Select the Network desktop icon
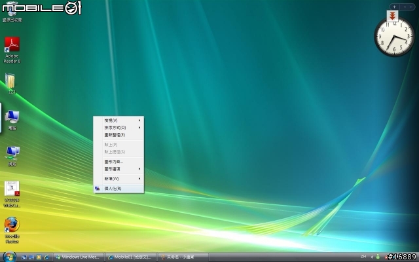Screen dimensions: 419x262 click(x=12, y=156)
